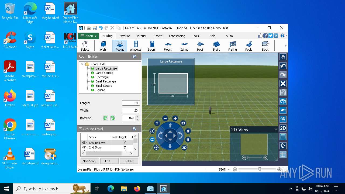Click the 3D box view icon in sidebar

[283, 101]
